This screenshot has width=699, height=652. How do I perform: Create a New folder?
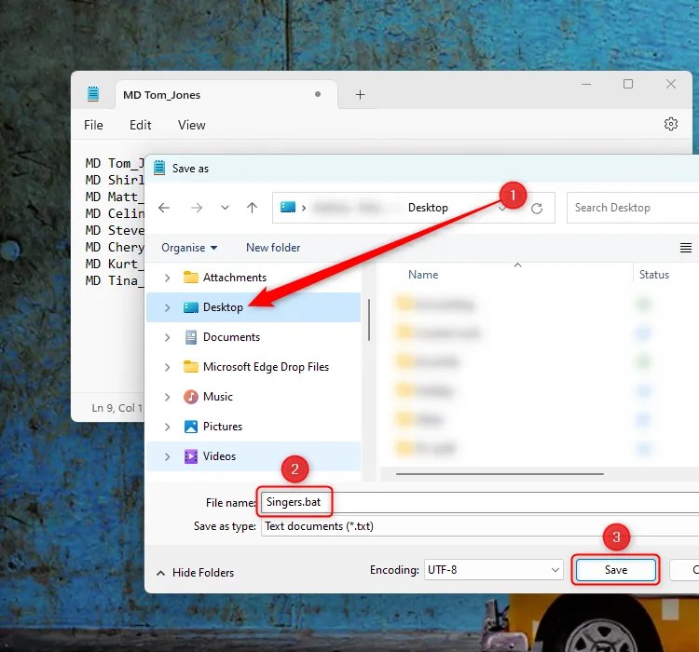click(x=273, y=248)
